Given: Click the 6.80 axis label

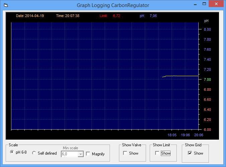Looking at the screenshot, I should [x=207, y=90].
